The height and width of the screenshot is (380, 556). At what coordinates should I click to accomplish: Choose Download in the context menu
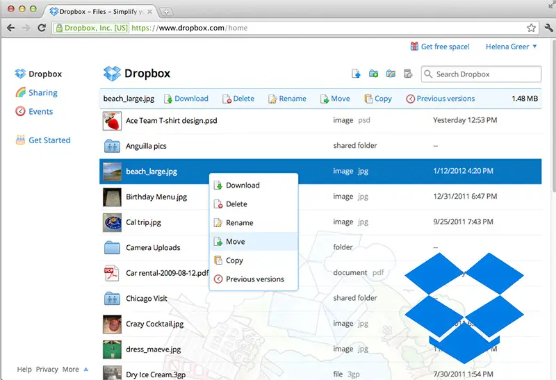pyautogui.click(x=254, y=185)
